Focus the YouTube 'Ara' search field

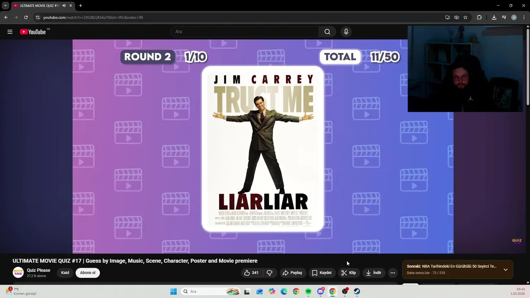click(245, 32)
